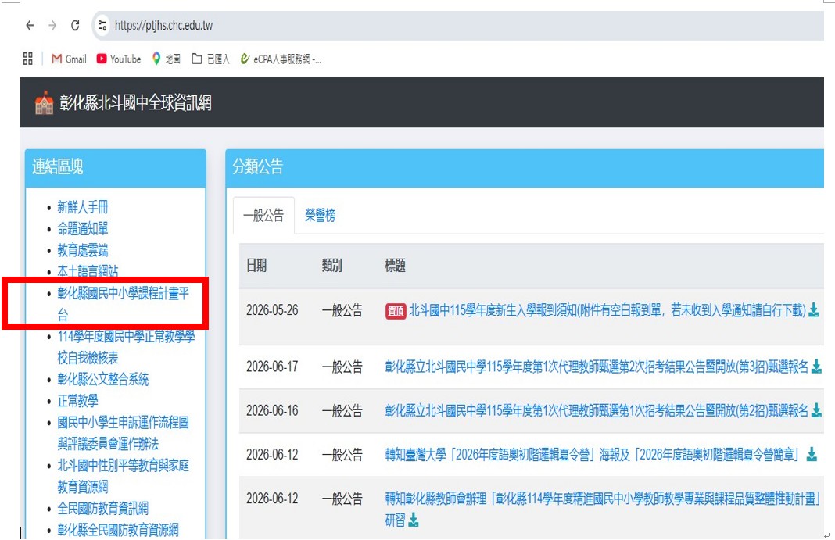Reload the page with the refresh icon
The height and width of the screenshot is (540, 835).
tap(75, 25)
